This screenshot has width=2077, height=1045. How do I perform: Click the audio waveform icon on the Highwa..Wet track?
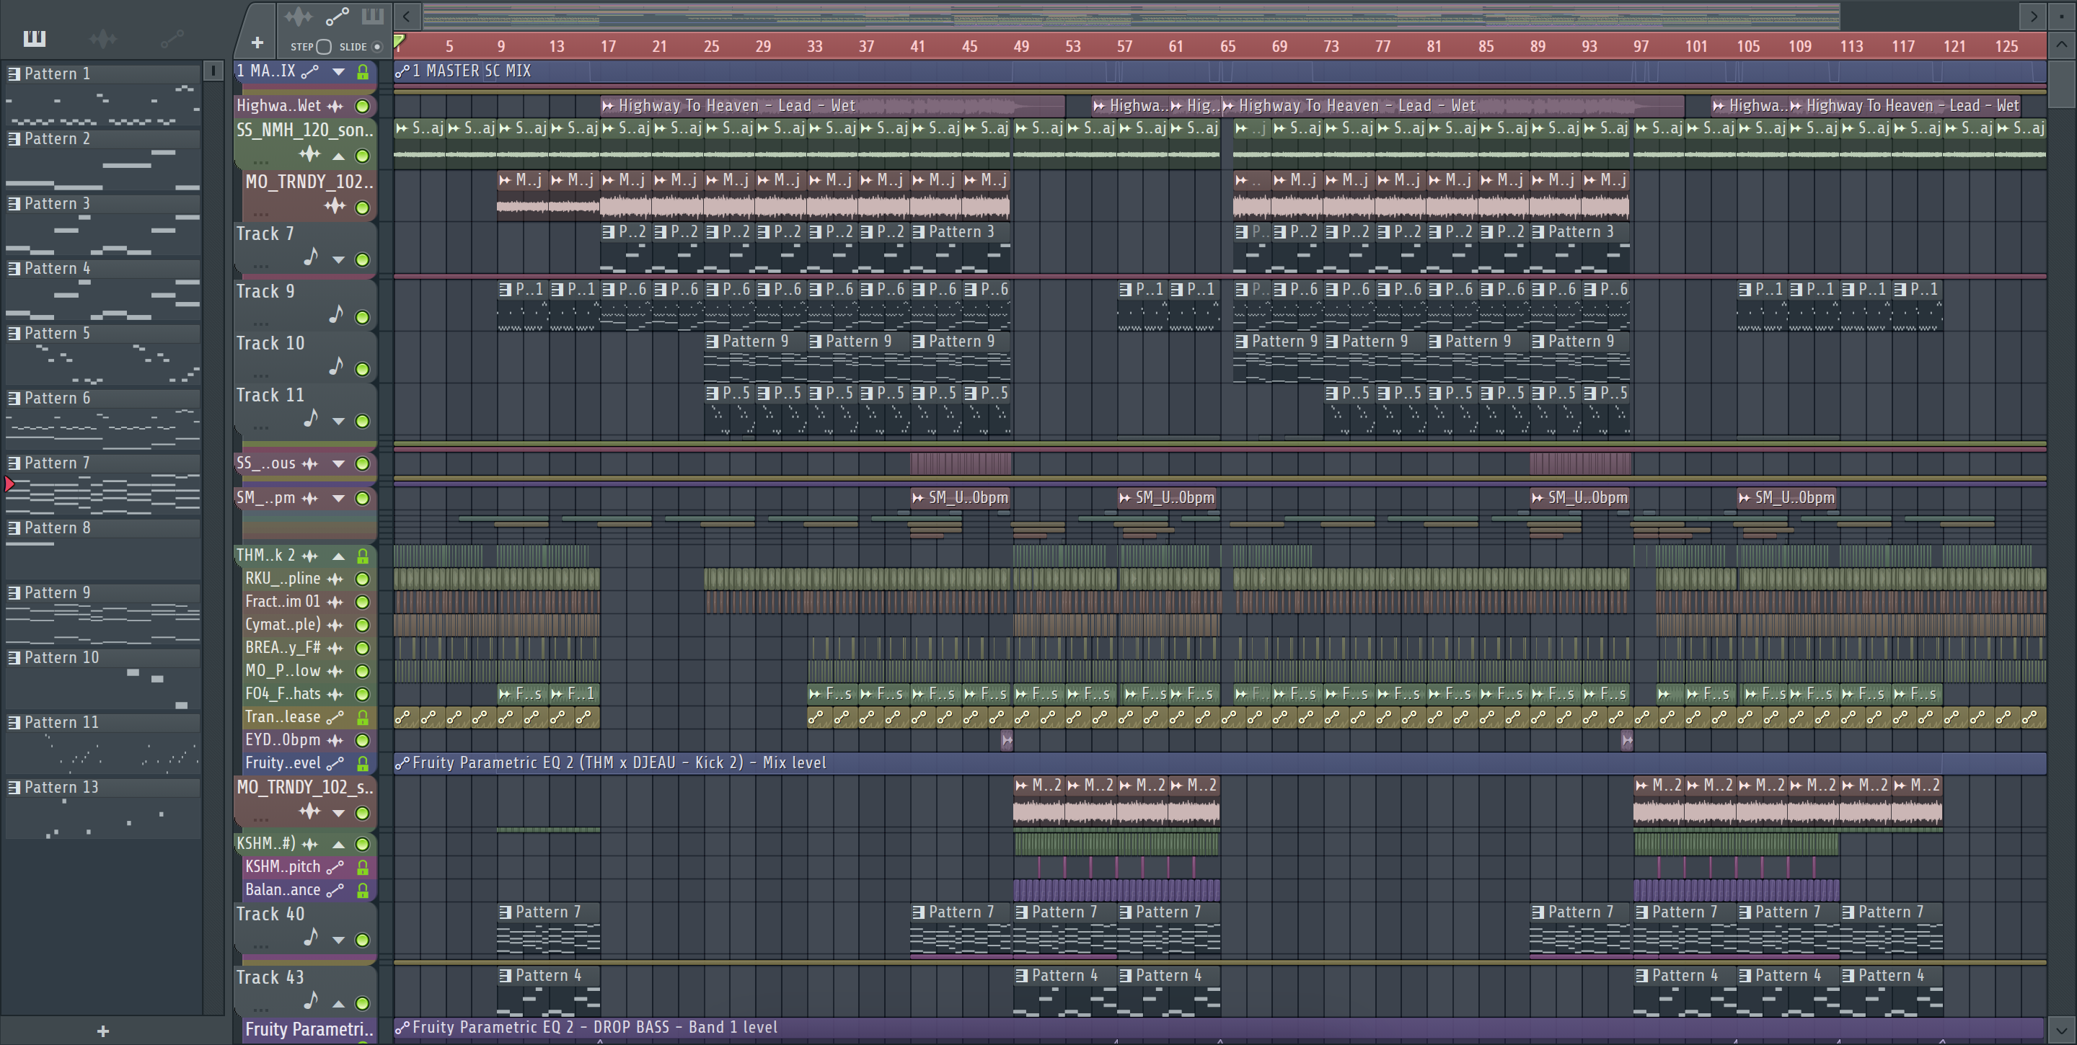point(335,105)
